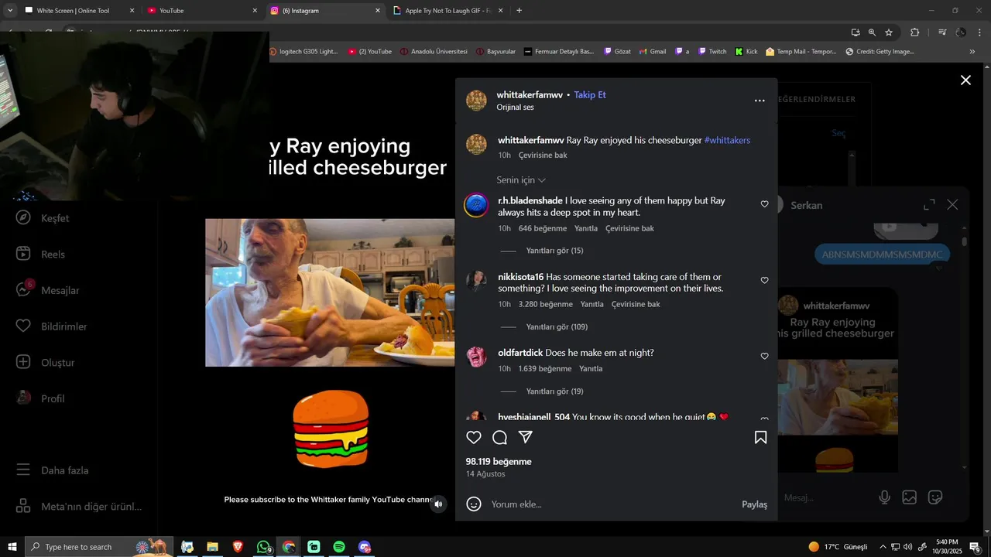Screen dimensions: 991x557
Task: Open the r.h.bladenshade avatar
Action: pos(476,205)
